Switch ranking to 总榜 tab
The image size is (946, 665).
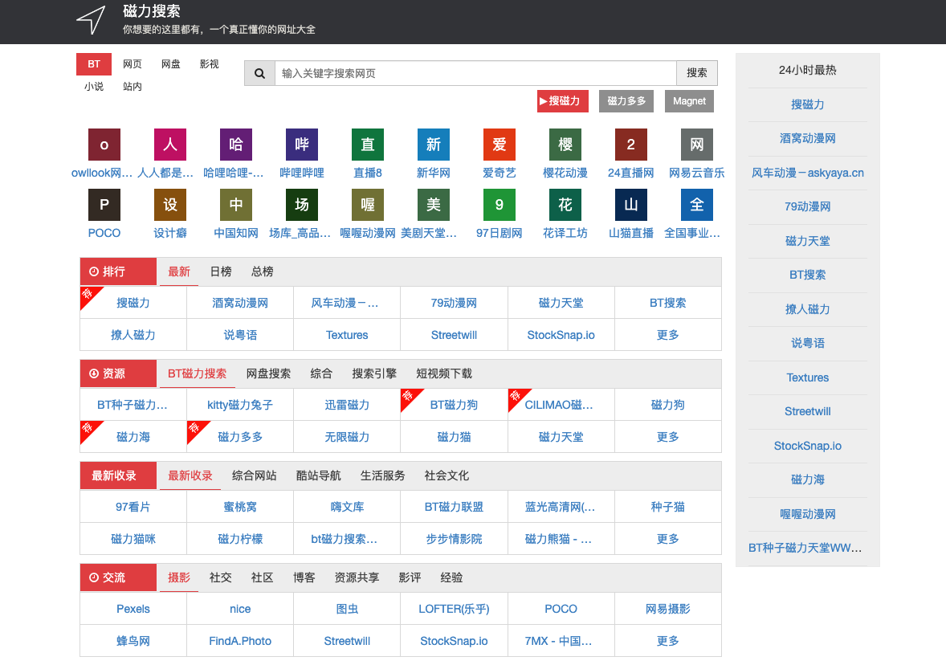click(263, 271)
